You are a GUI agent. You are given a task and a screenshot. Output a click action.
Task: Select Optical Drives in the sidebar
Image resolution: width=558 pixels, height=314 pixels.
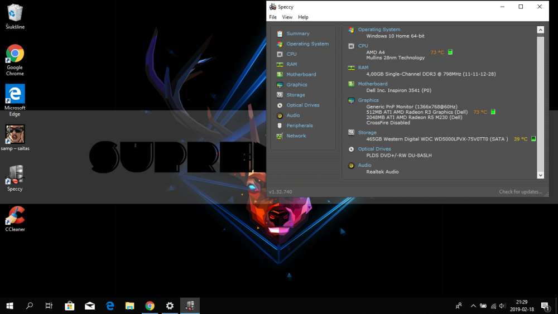(x=303, y=105)
